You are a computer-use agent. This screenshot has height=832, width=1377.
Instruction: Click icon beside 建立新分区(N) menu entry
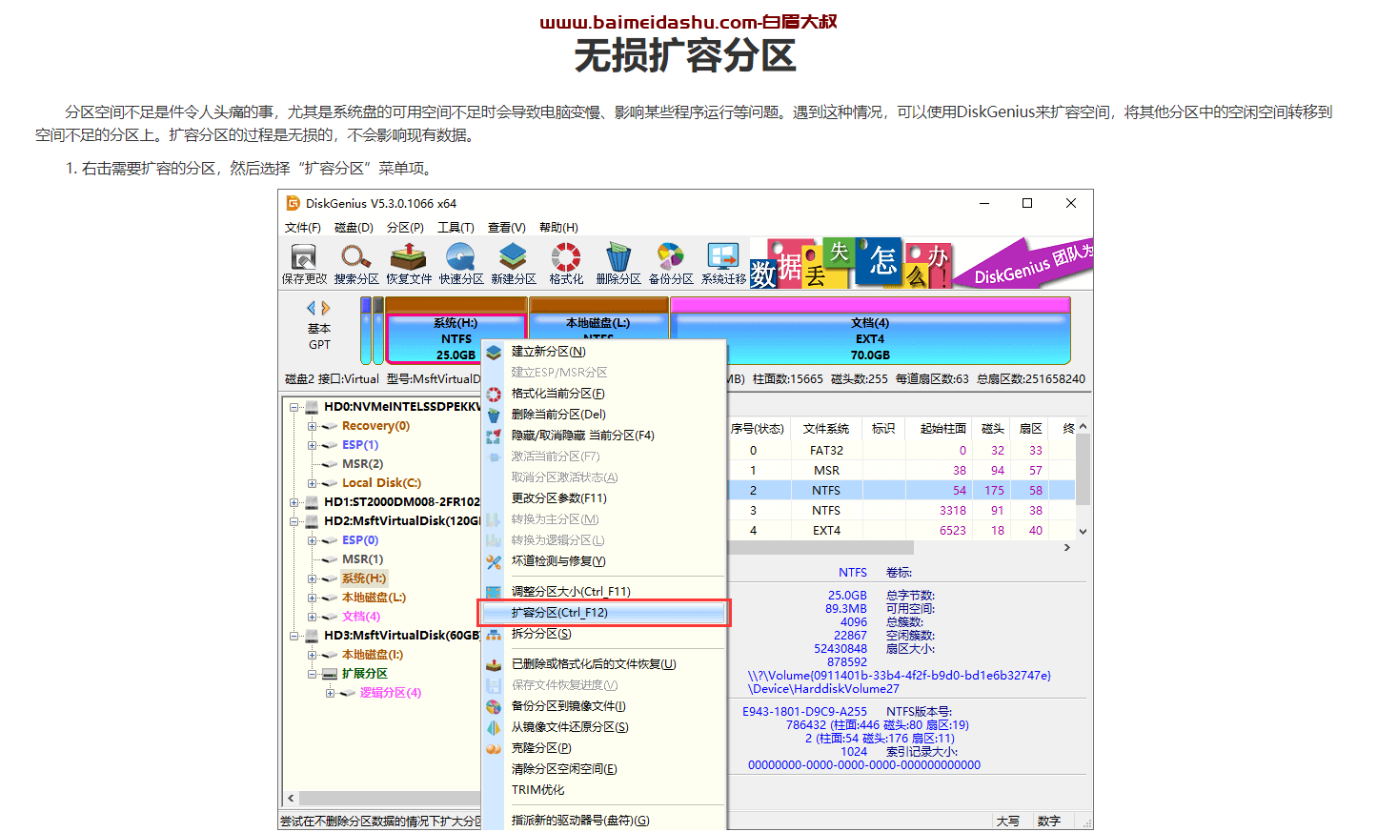pos(494,352)
